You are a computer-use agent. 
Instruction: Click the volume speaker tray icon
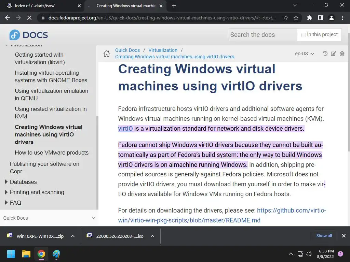coord(309,254)
